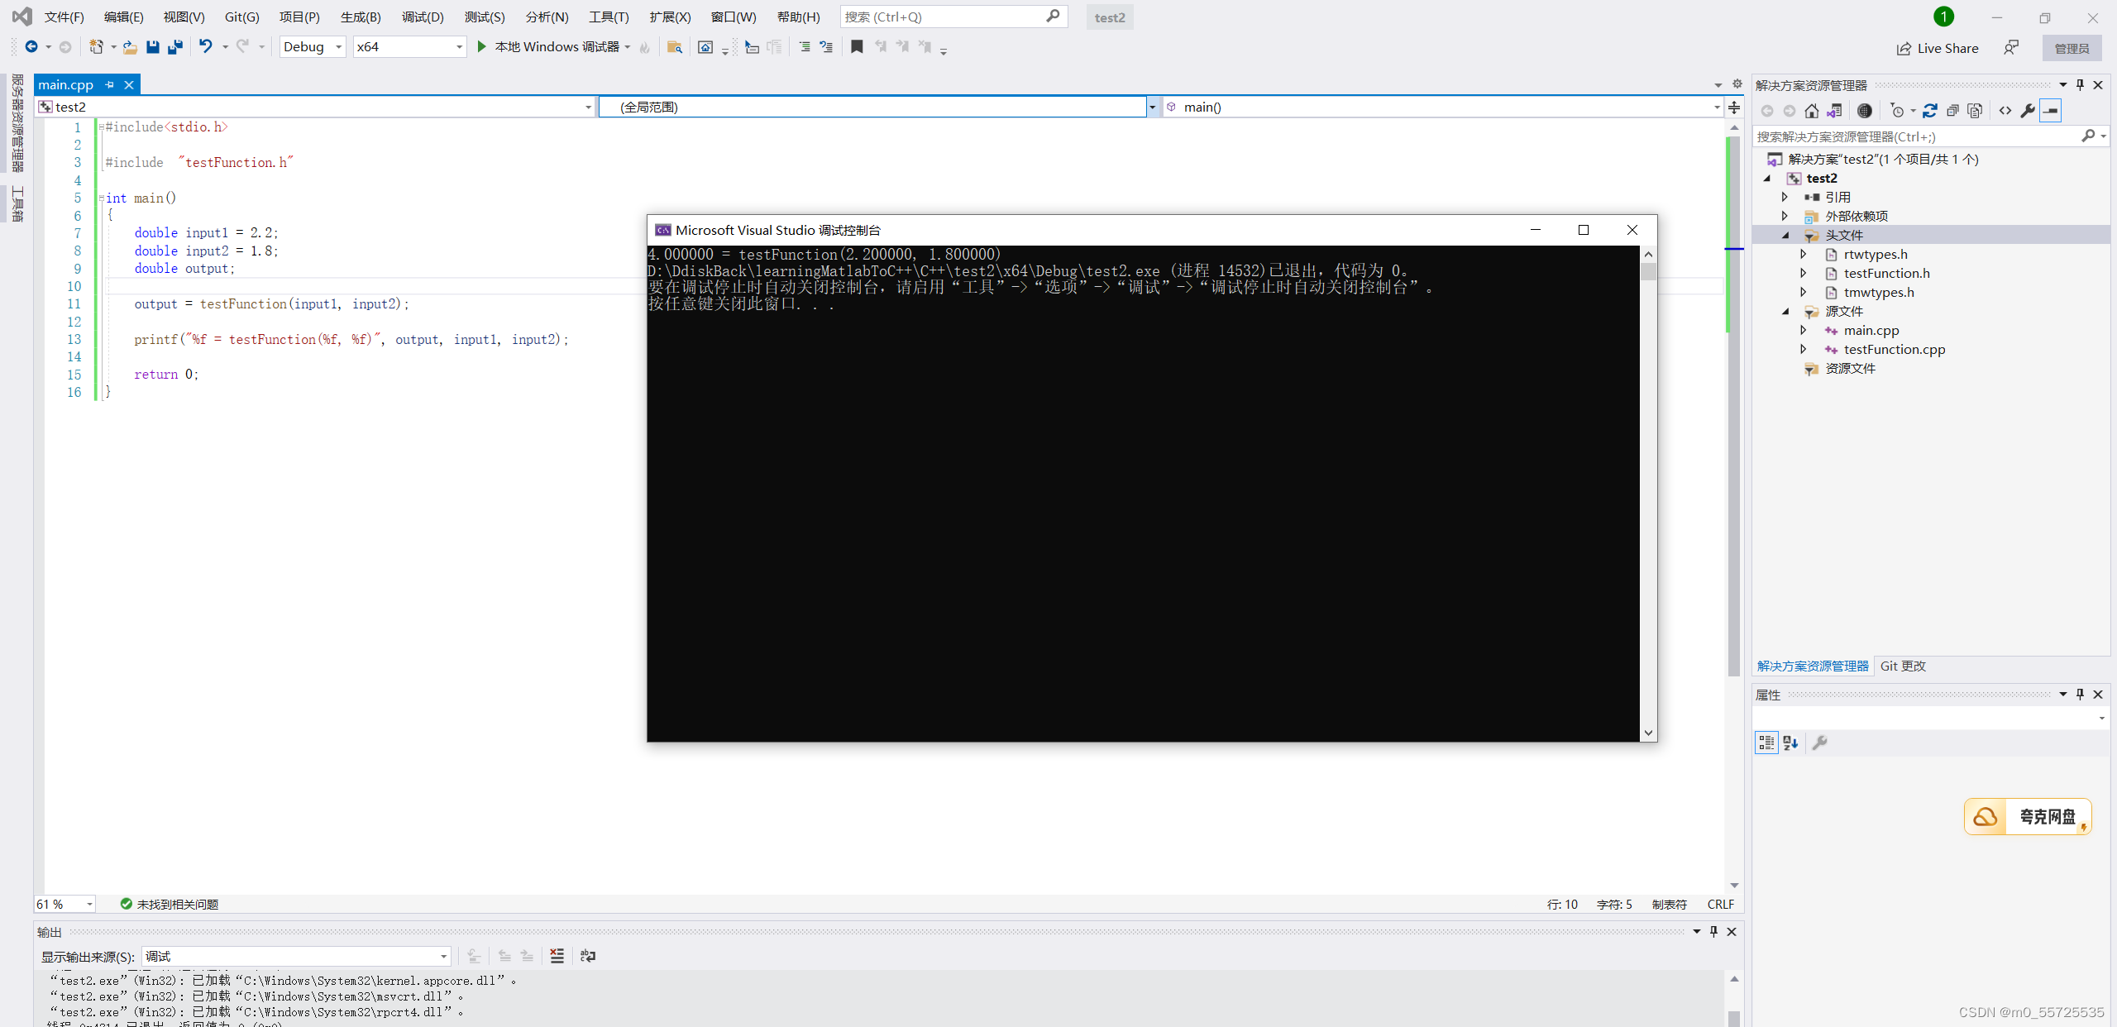Toggle the preview selected items button
Image resolution: width=2117 pixels, height=1027 pixels.
(2051, 111)
